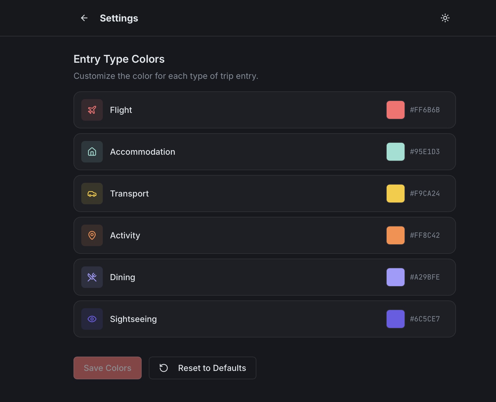Click the hex code #FF6B6B
This screenshot has height=402, width=496.
point(425,110)
